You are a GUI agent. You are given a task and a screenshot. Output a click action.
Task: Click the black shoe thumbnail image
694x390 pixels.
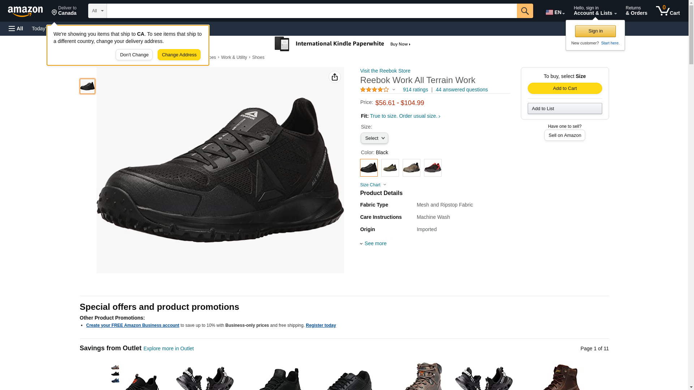[x=87, y=86]
